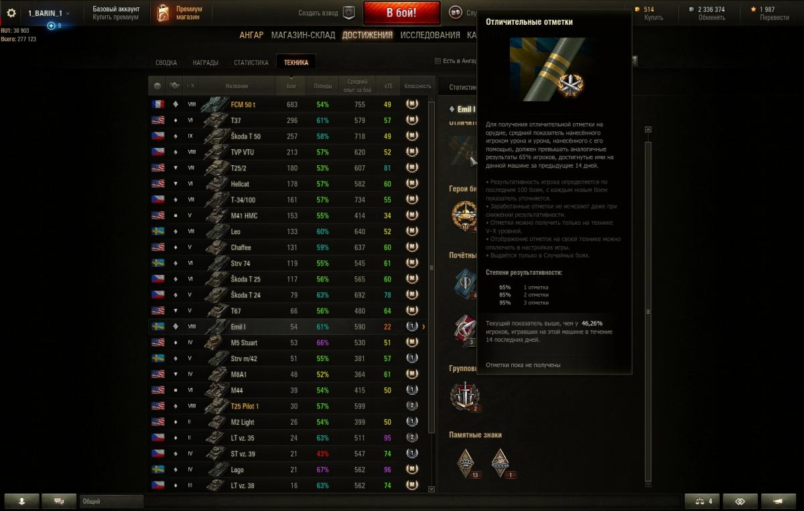The height and width of the screenshot is (511, 804).
Task: Click the 'Общий' chat input field
Action: click(x=111, y=501)
